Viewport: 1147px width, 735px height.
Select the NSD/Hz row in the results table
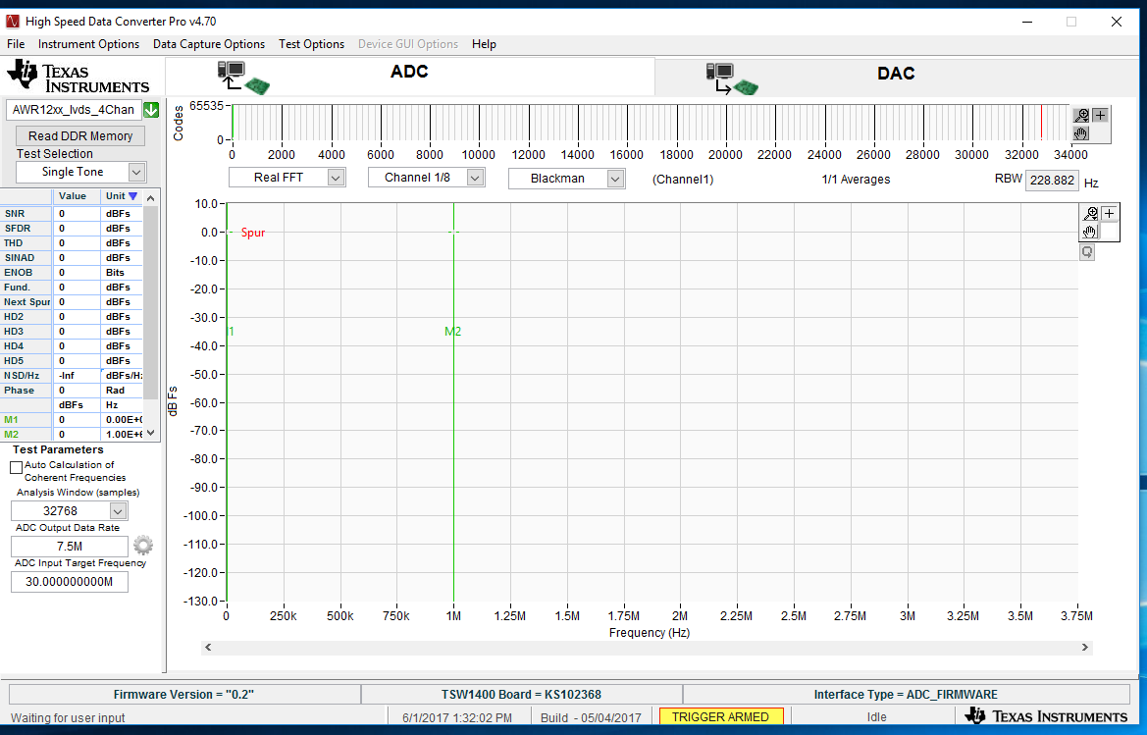point(72,375)
